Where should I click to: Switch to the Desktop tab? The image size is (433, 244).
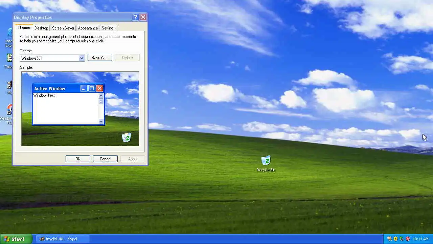coord(41,28)
